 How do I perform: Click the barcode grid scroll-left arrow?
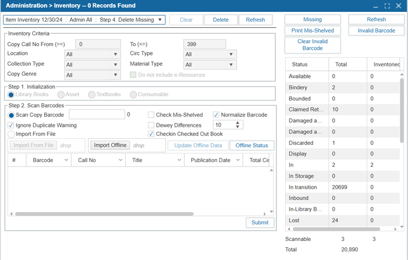[x=11, y=214]
